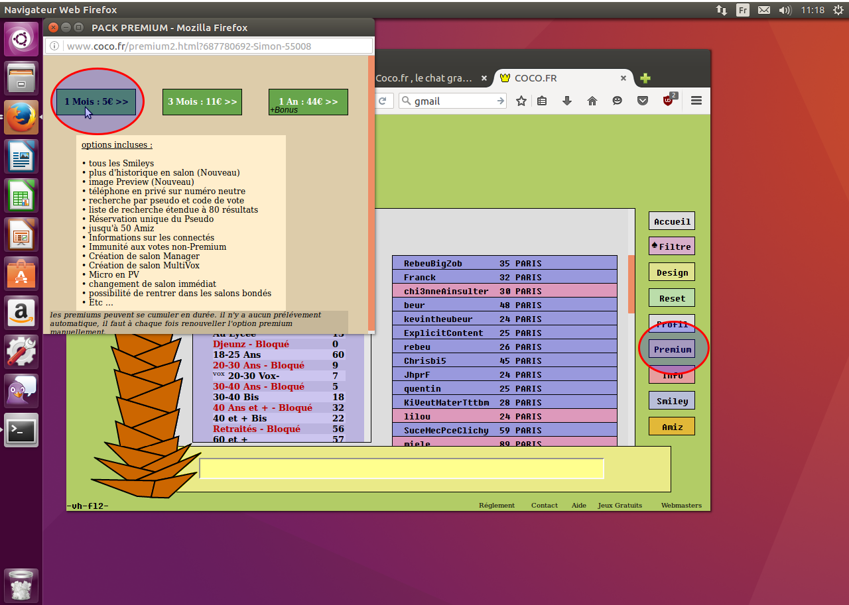Enter the '30-40 Bis' chat room
Image resolution: width=849 pixels, height=605 pixels.
[279, 397]
